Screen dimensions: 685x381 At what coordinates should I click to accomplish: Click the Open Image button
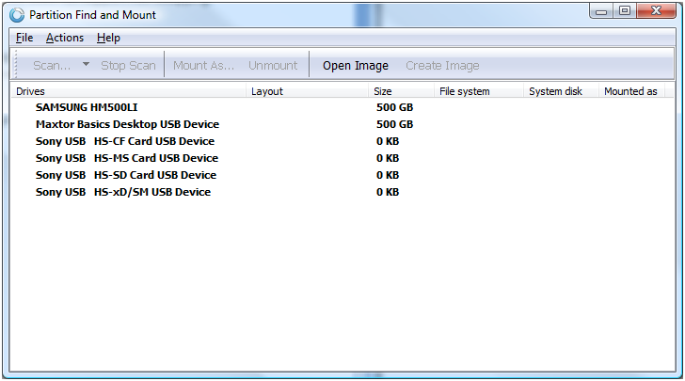click(x=356, y=66)
